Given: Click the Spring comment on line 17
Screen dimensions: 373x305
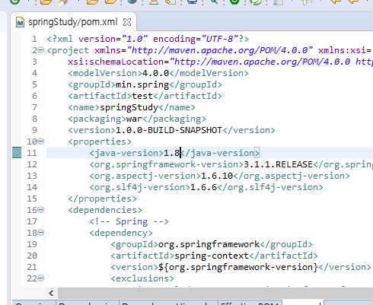Looking at the screenshot, I should pos(129,221).
